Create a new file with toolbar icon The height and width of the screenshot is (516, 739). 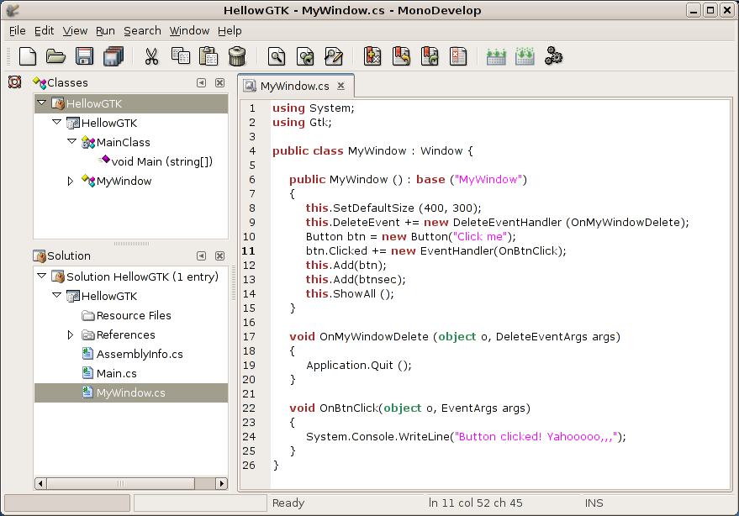[x=28, y=56]
